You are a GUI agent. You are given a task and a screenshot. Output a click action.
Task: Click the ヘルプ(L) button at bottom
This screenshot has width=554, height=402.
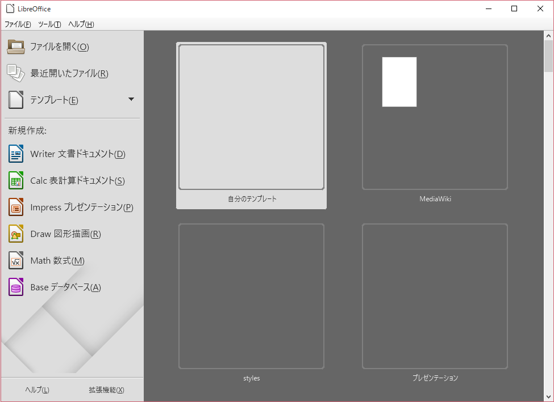click(37, 390)
